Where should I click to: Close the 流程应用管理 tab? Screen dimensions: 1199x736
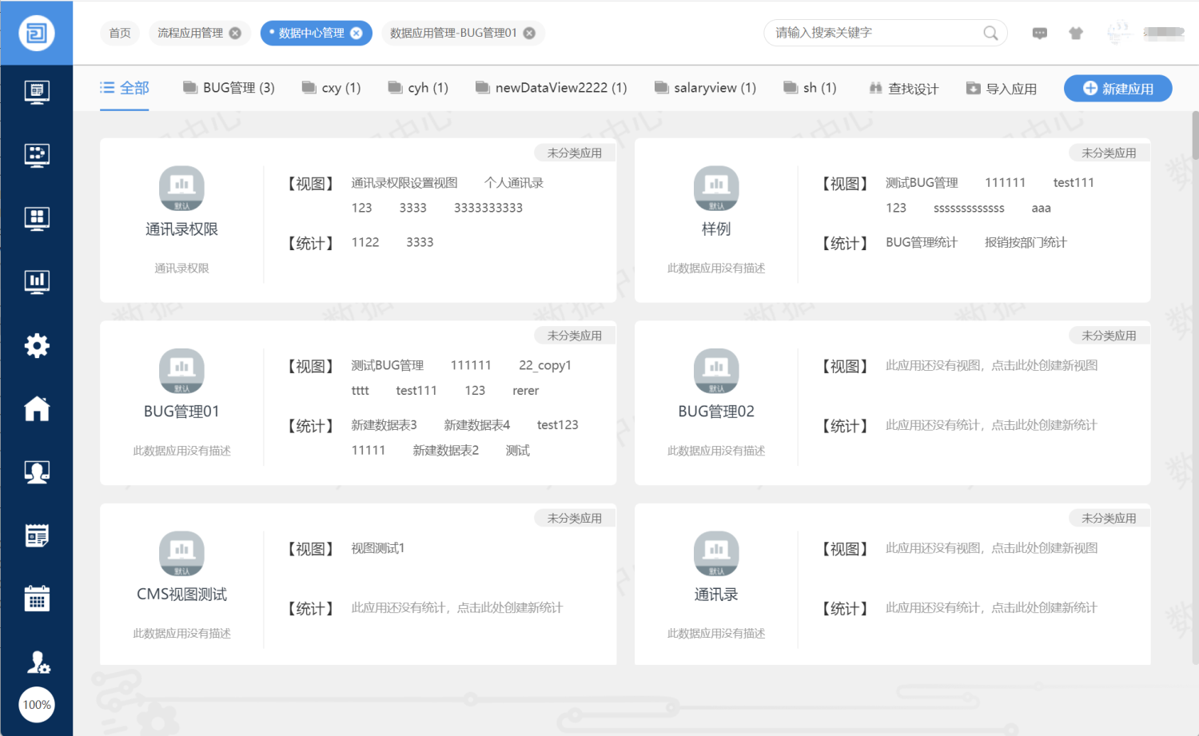coord(235,33)
